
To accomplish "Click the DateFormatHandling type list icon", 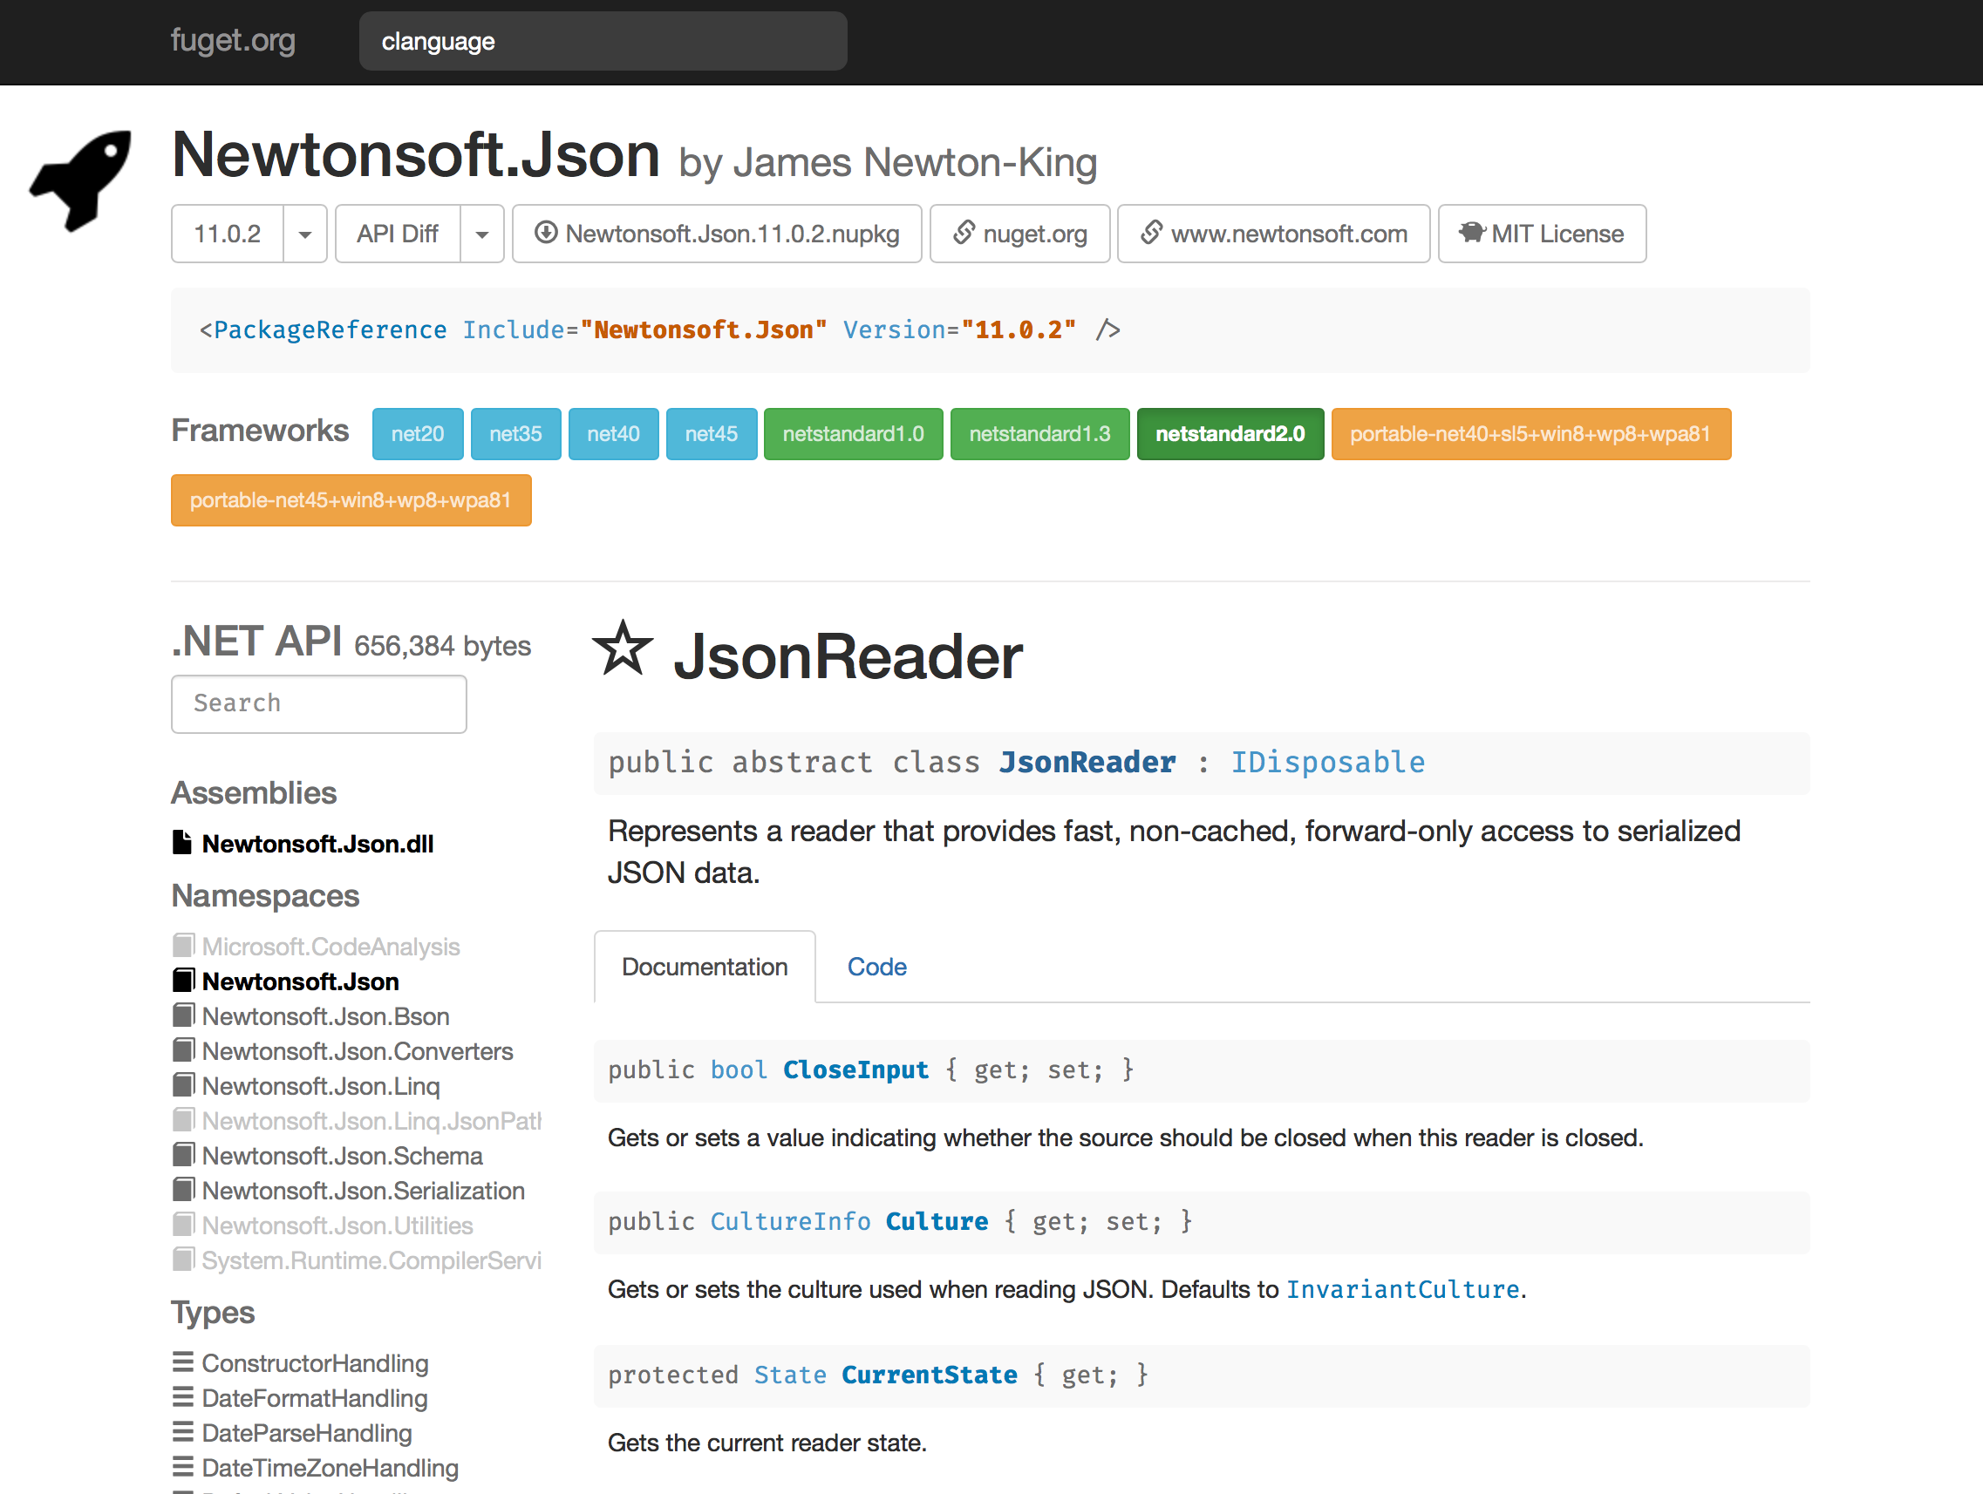I will pos(183,1398).
